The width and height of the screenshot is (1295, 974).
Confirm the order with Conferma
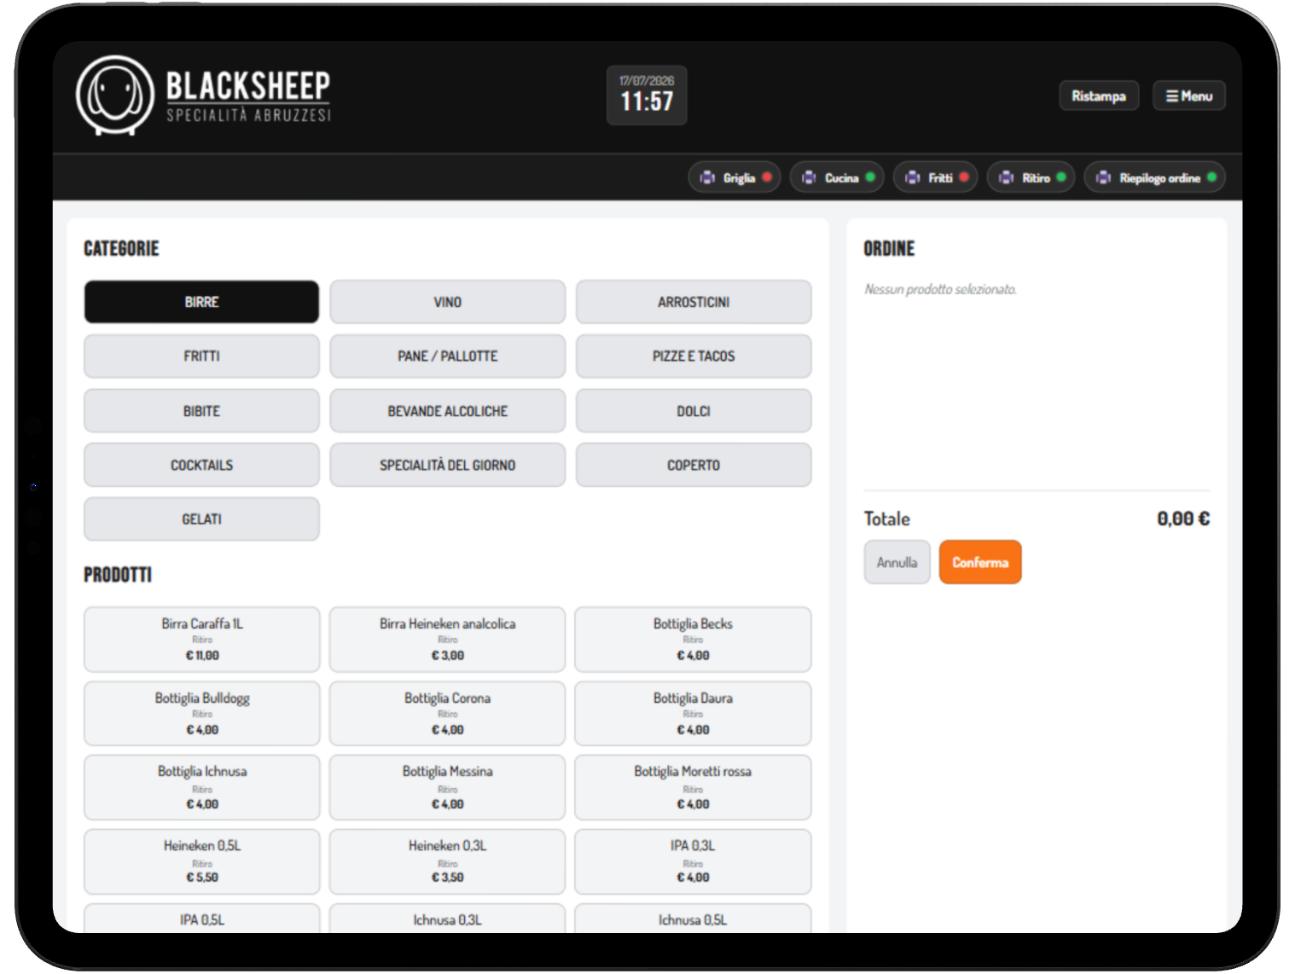pyautogui.click(x=980, y=562)
